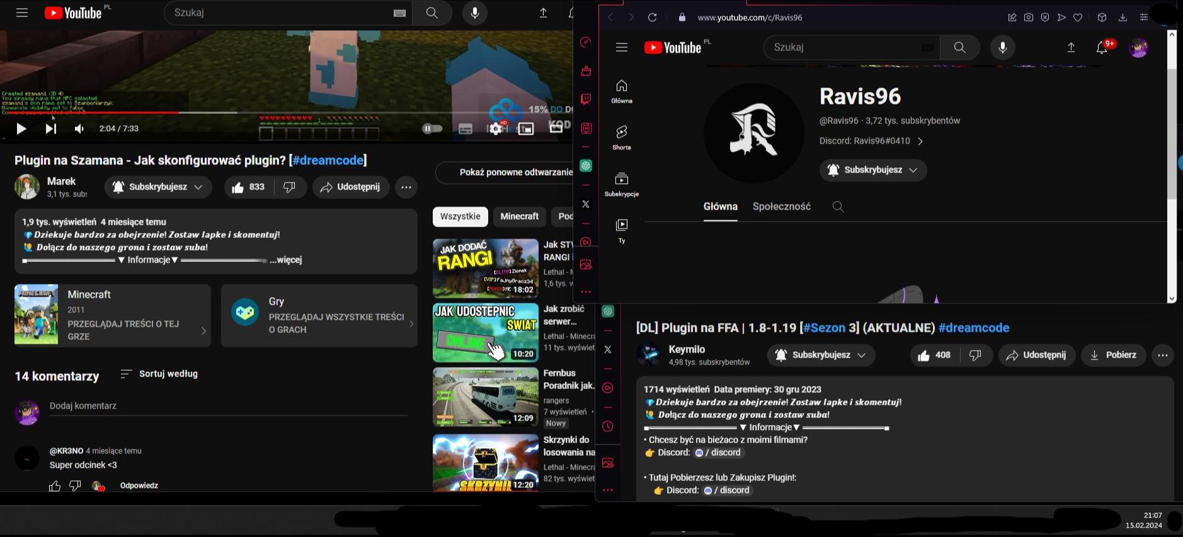Open the JAK UDOSTEPNIC SWIAT video thumbnail

[x=486, y=332]
